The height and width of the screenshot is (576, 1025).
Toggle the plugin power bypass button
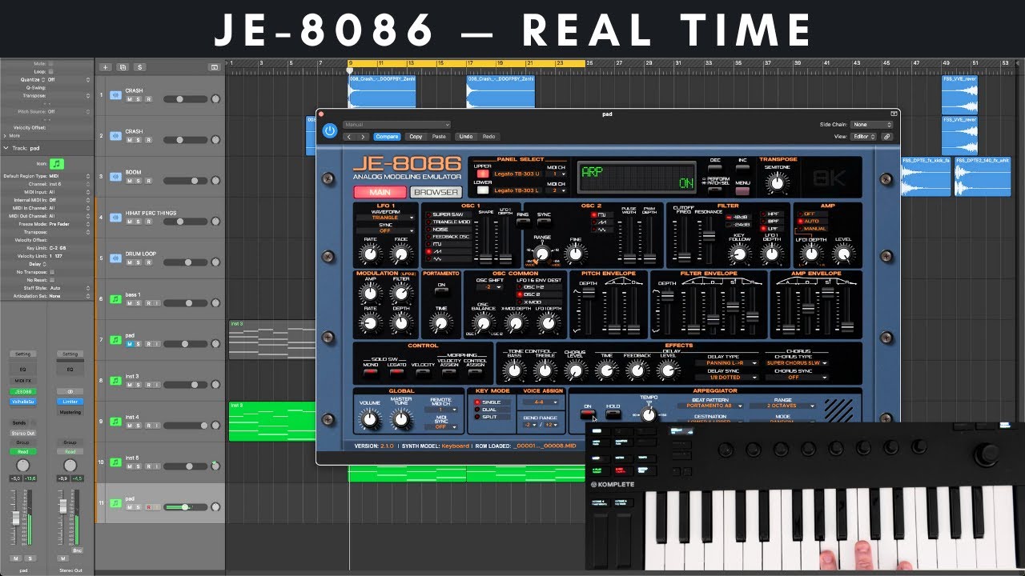pos(330,130)
